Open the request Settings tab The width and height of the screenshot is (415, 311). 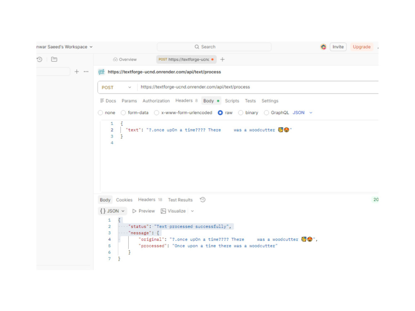coord(270,101)
